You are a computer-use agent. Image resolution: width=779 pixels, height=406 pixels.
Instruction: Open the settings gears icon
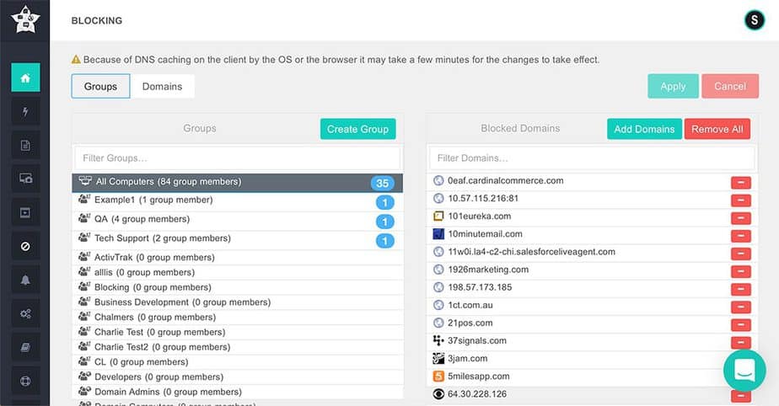25,313
